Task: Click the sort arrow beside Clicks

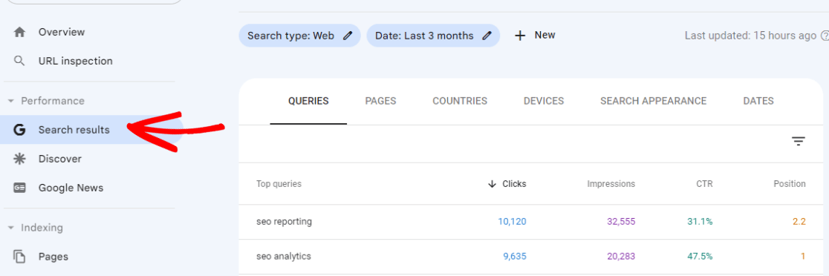Action: pyautogui.click(x=492, y=184)
